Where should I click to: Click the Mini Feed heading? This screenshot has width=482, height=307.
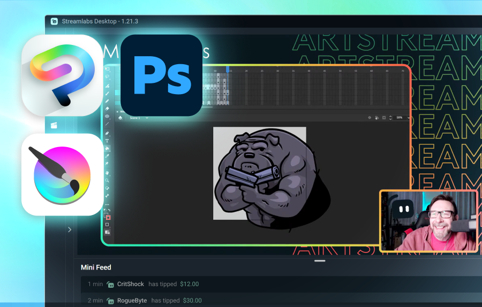click(x=96, y=267)
